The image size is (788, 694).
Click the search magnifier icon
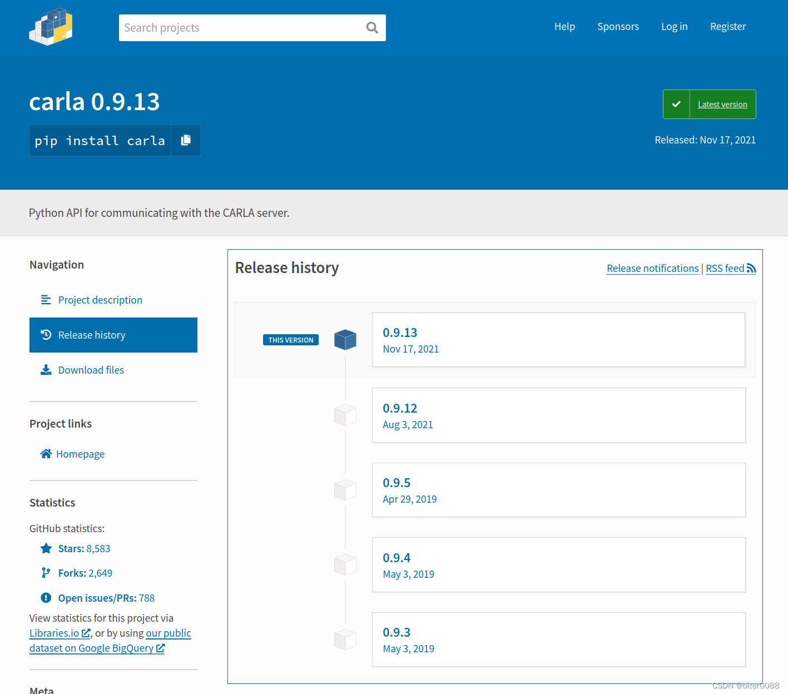tap(372, 28)
